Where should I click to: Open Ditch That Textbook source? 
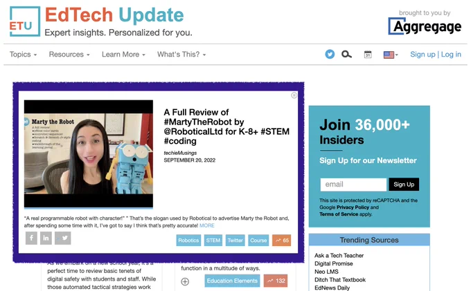click(340, 280)
